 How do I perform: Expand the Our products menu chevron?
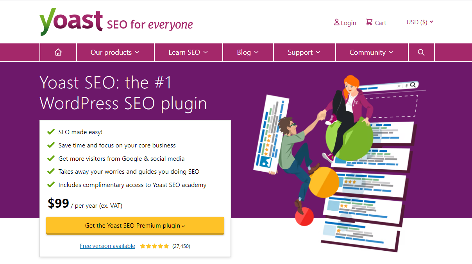(x=137, y=52)
